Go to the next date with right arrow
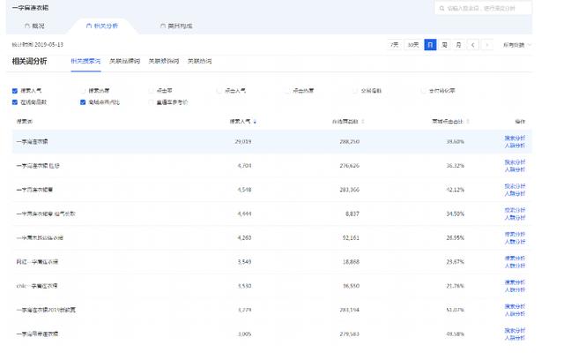Screen dimensions: 564x360 tap(487, 44)
